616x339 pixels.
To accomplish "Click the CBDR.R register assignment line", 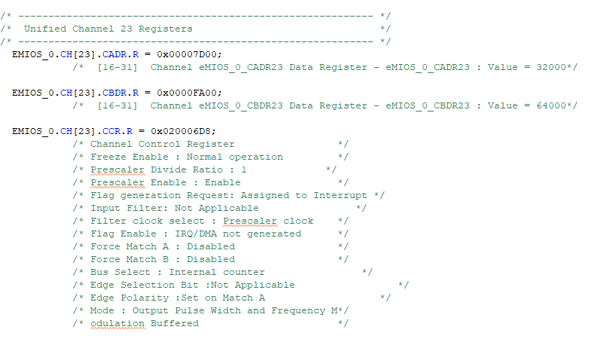I will pos(117,93).
